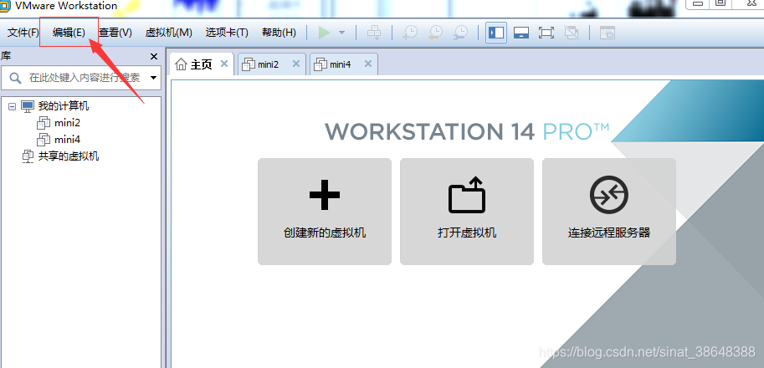Enter full screen mode icon
Screen dimensions: 764x368
[546, 33]
